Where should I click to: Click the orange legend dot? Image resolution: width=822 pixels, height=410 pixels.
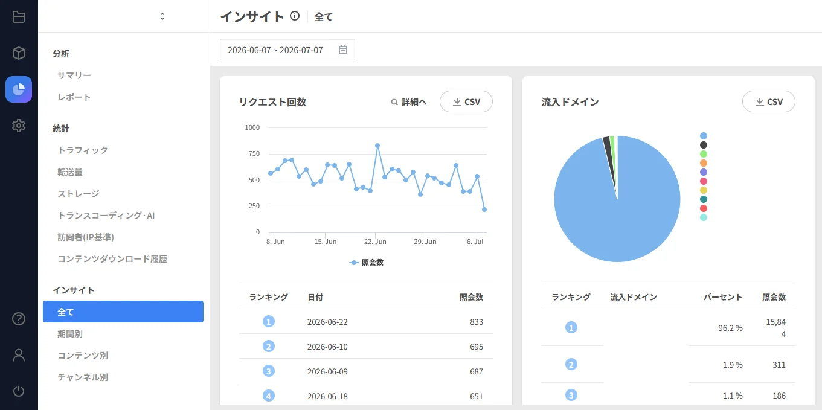704,163
